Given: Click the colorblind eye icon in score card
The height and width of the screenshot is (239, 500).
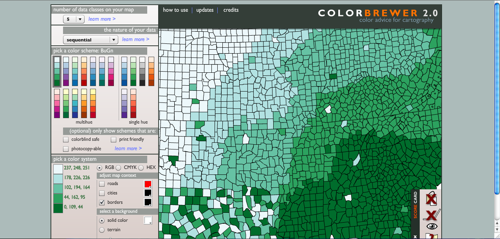Looking at the screenshot, I should click(x=431, y=226).
